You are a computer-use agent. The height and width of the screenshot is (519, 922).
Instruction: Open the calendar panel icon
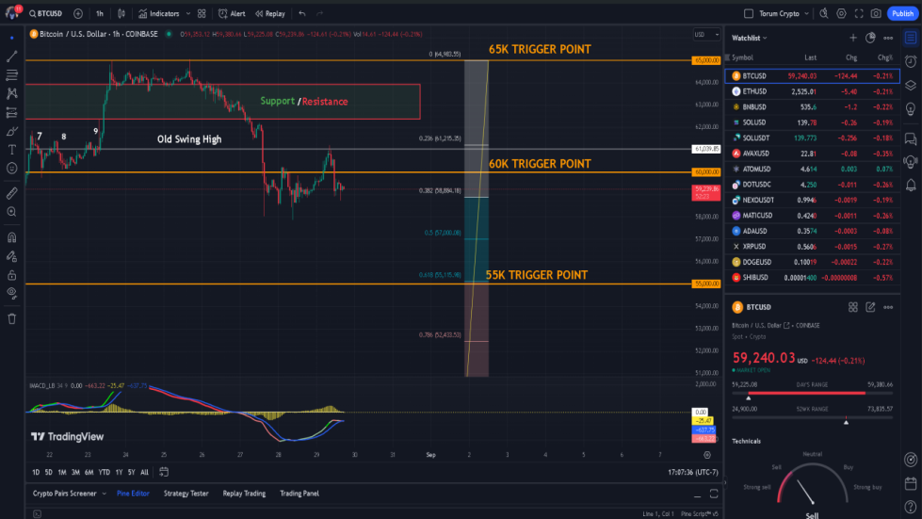click(x=911, y=484)
